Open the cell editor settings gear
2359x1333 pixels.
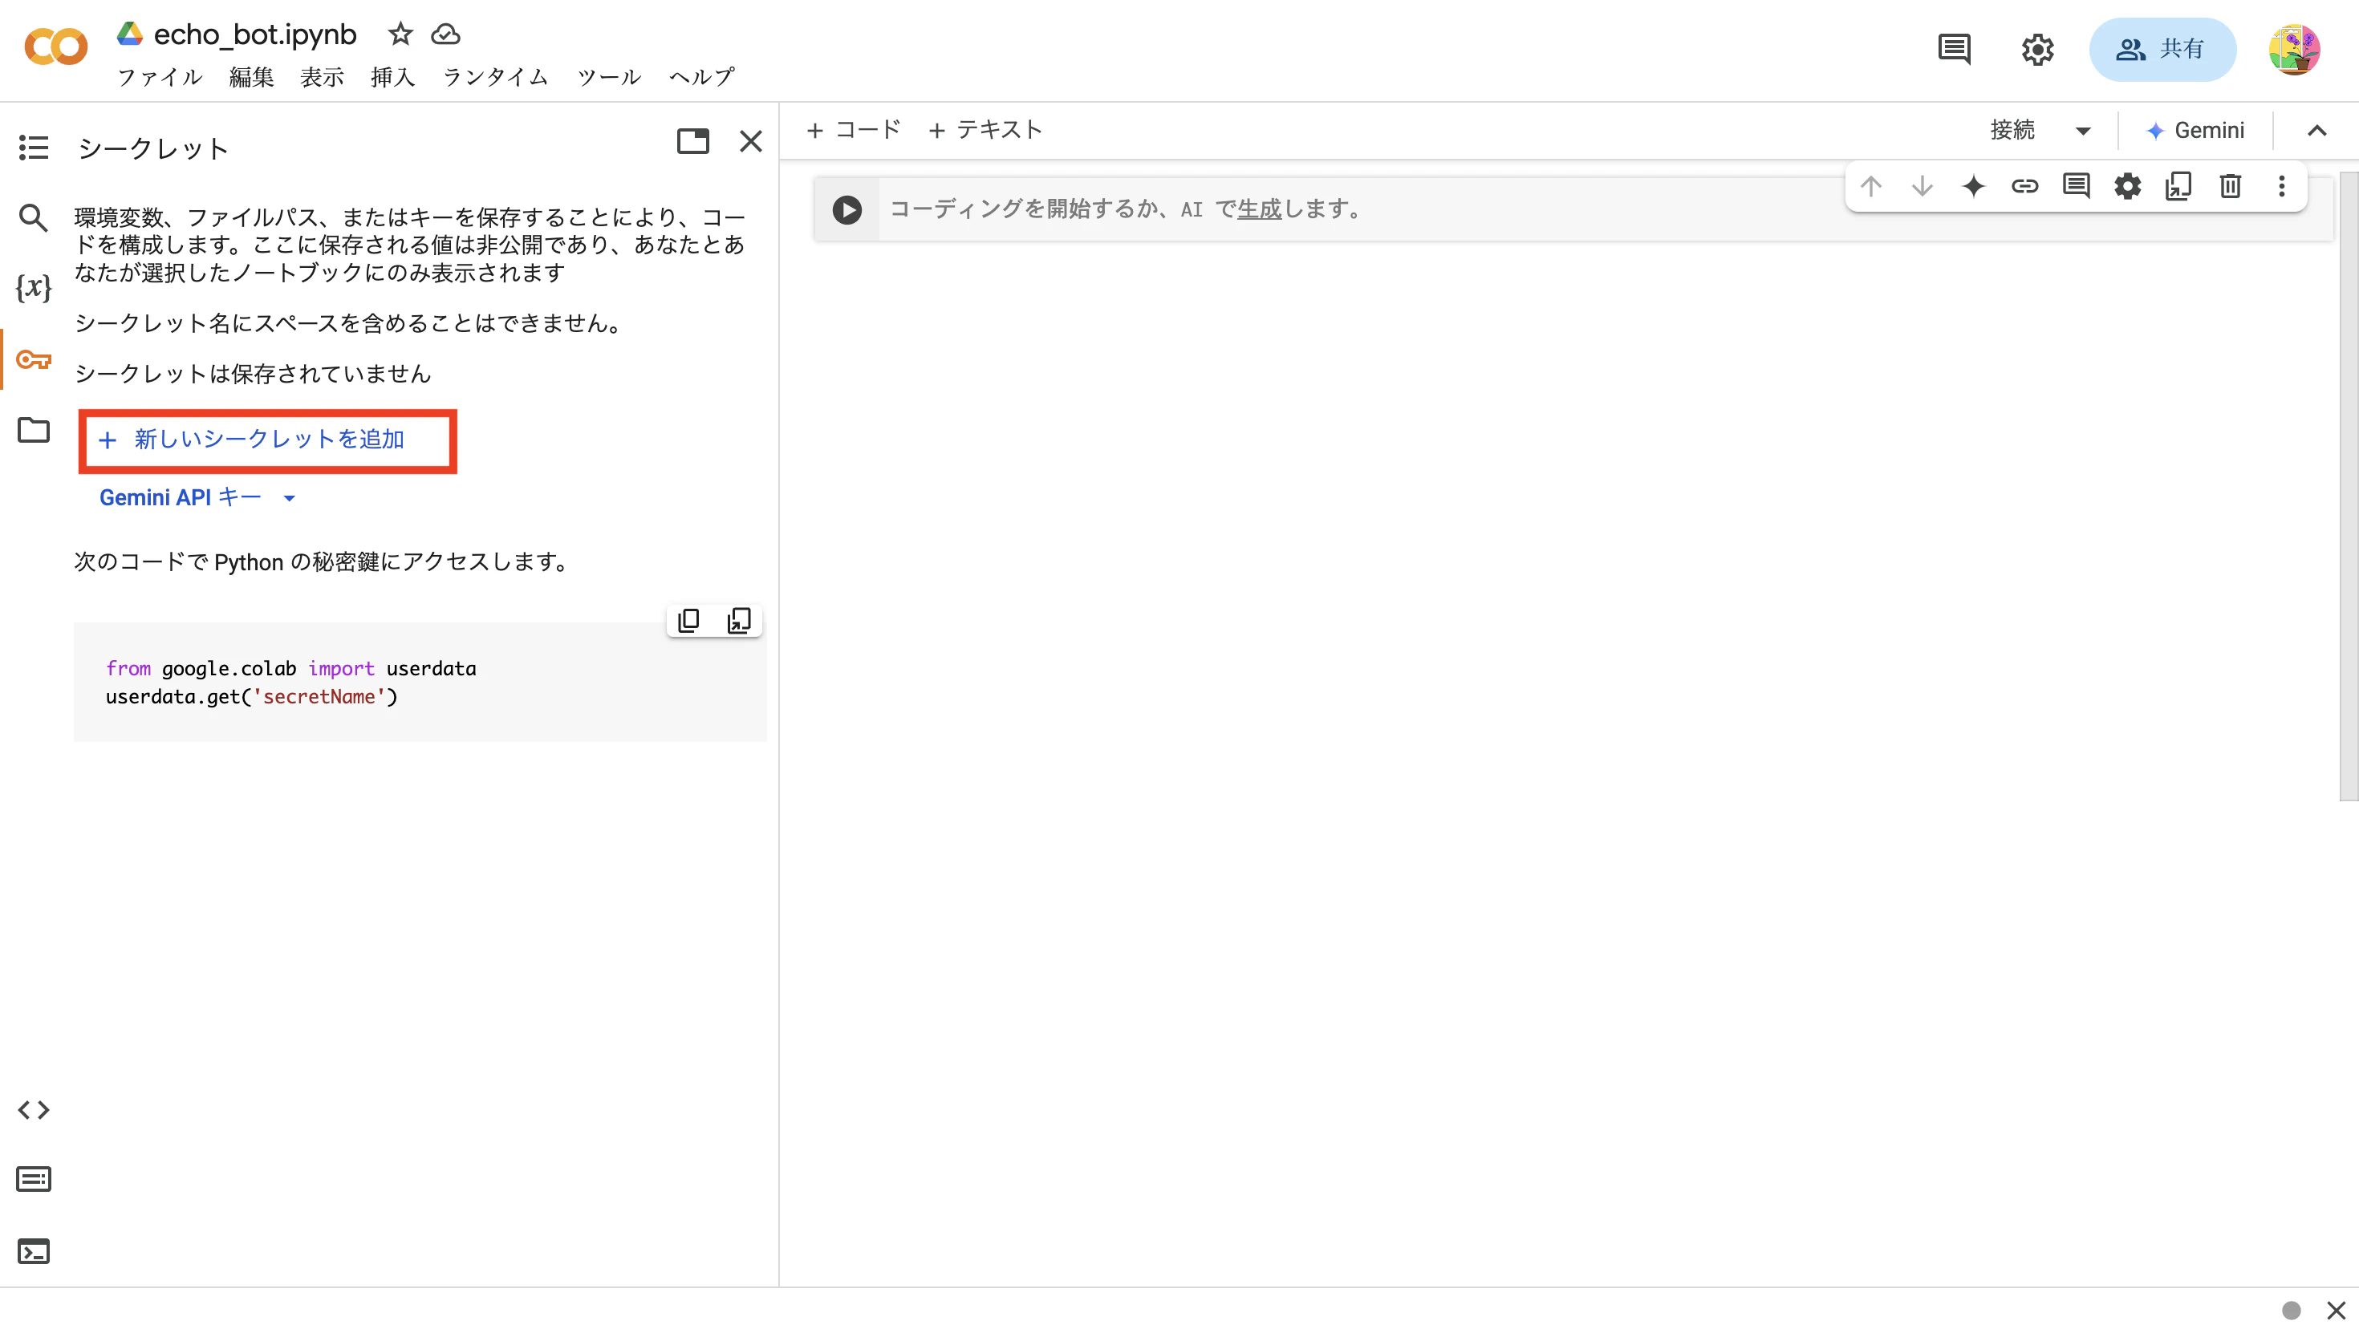tap(2127, 187)
